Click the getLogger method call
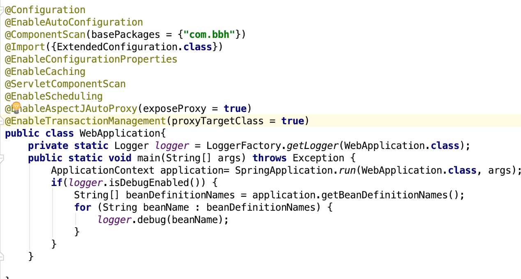Screen dimensions: 521x279 313,146
